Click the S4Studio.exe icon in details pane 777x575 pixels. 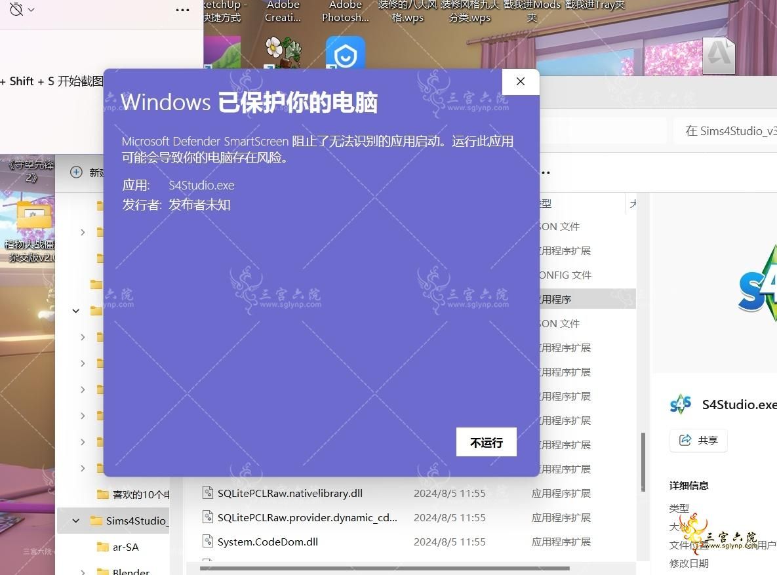[x=681, y=404]
